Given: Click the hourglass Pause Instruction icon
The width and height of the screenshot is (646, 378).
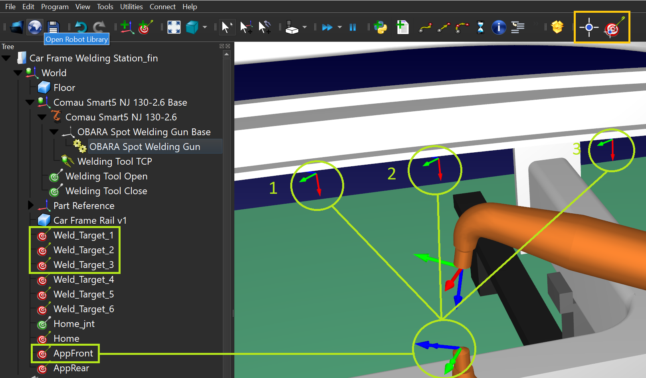Looking at the screenshot, I should click(480, 28).
